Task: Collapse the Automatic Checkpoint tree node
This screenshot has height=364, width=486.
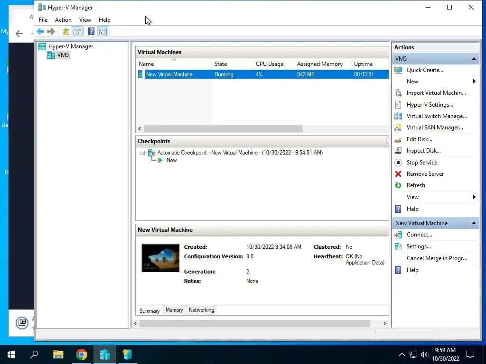Action: [142, 153]
